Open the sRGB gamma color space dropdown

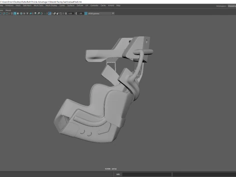pos(101,13)
